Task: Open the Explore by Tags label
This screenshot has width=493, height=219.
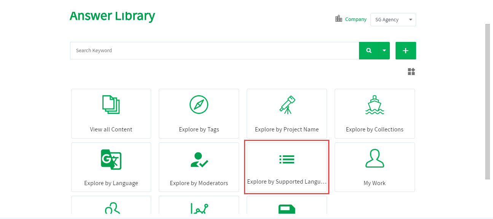Action: pos(199,129)
